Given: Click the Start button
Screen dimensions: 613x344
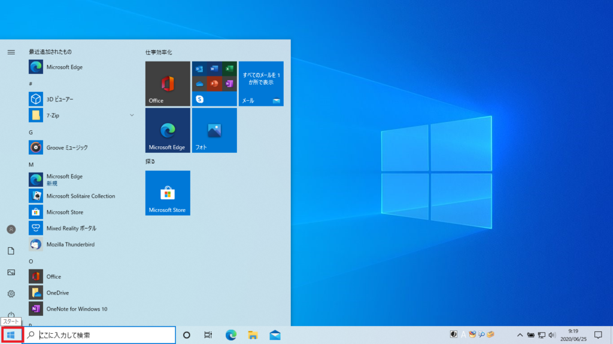Looking at the screenshot, I should [x=11, y=335].
